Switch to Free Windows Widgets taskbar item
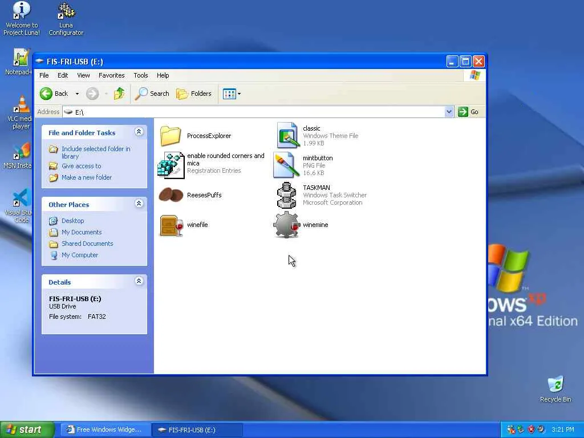 tap(105, 430)
